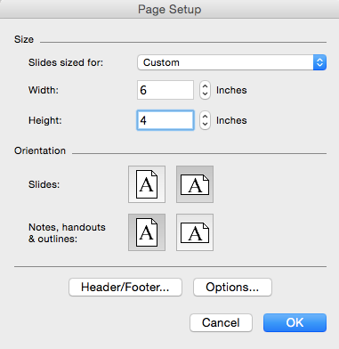Click the 'Slides:' orientation label
This screenshot has width=339, height=349.
44,184
